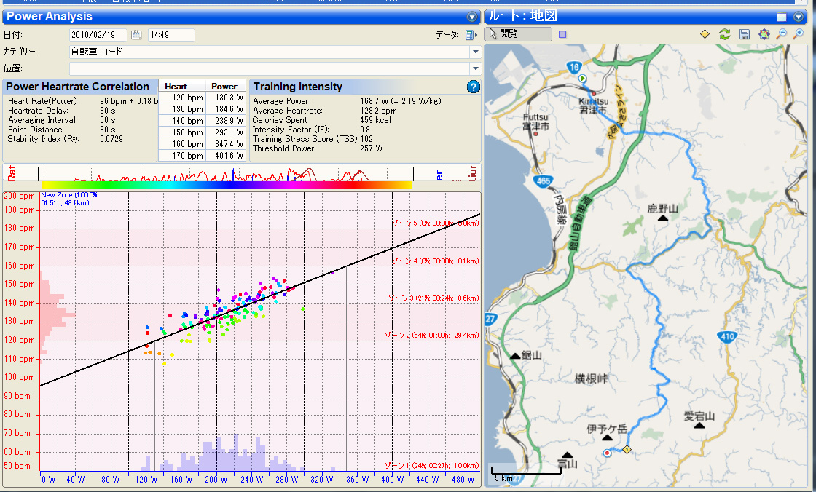Click the yellow diamond waypoint icon
Viewport: 816px width, 492px height.
[705, 34]
